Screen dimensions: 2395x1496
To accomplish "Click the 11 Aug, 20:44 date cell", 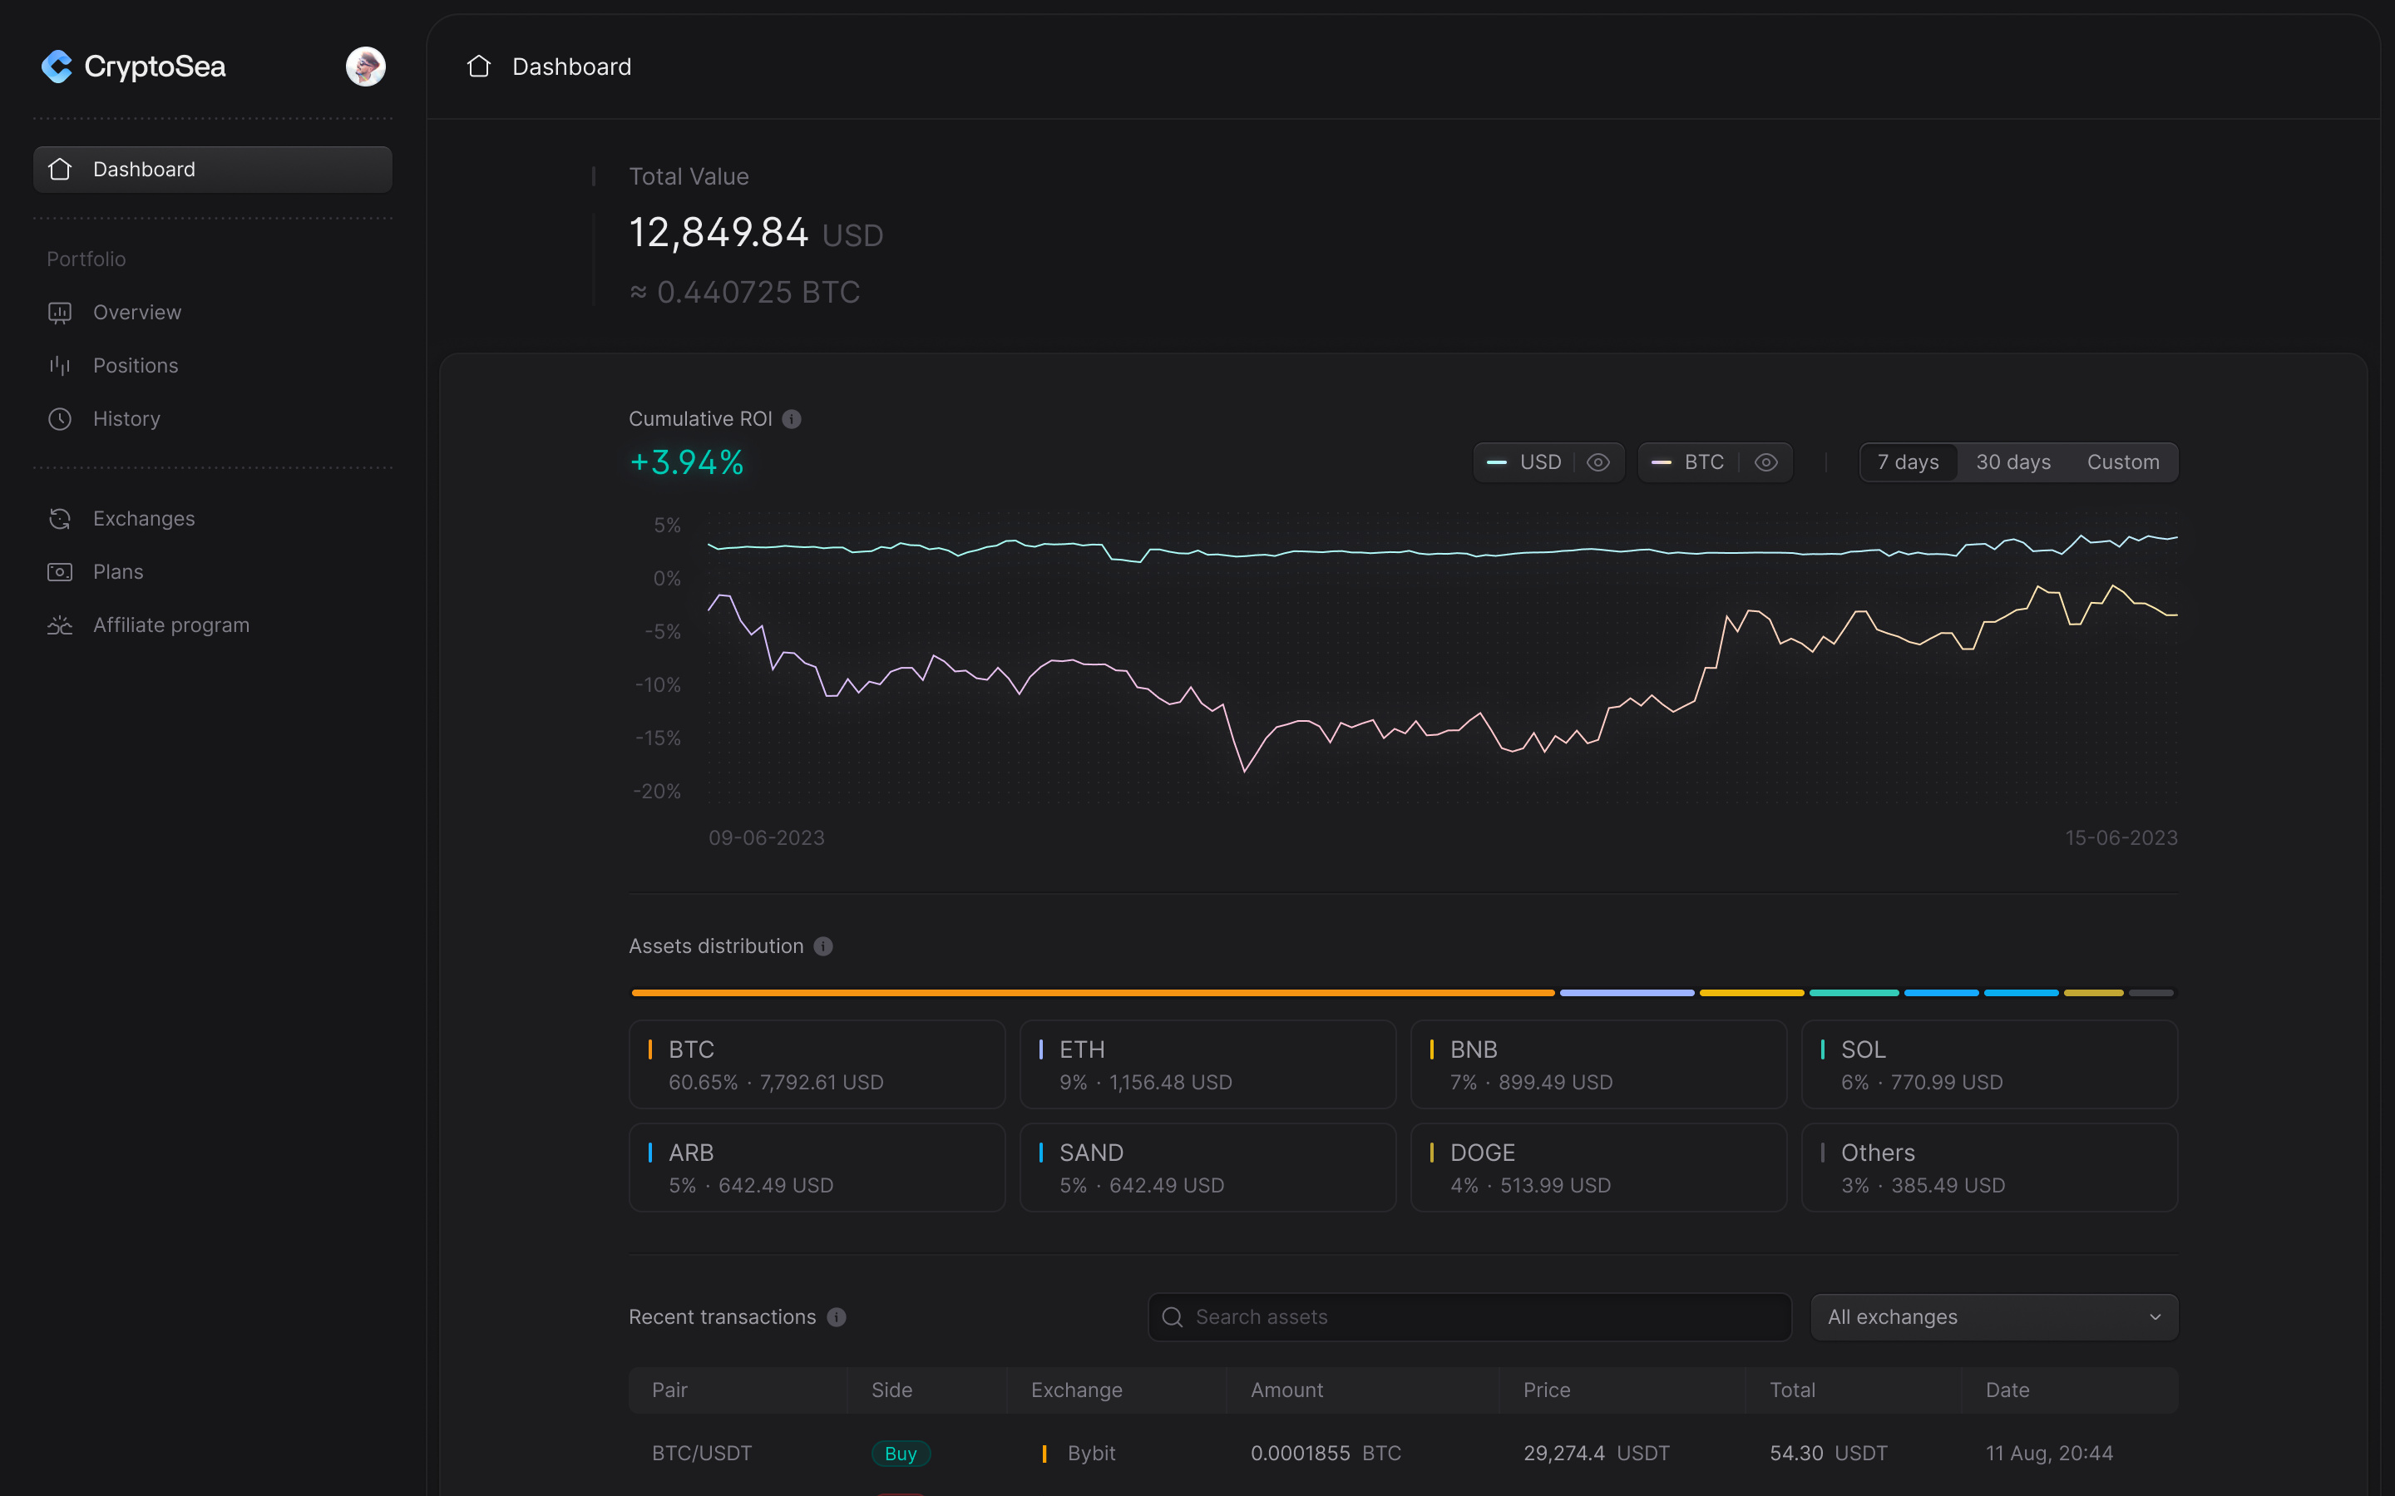I will (2049, 1454).
